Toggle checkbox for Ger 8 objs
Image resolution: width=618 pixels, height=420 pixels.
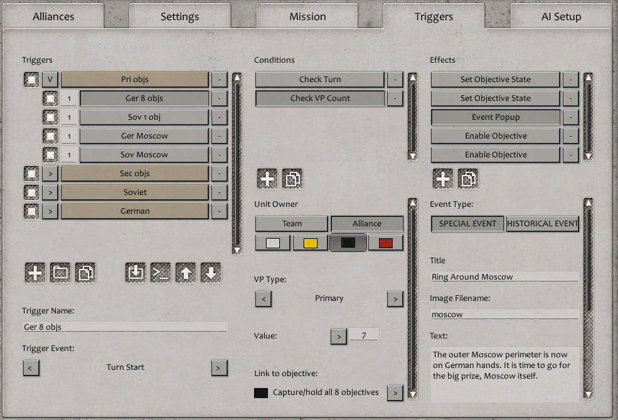50,98
